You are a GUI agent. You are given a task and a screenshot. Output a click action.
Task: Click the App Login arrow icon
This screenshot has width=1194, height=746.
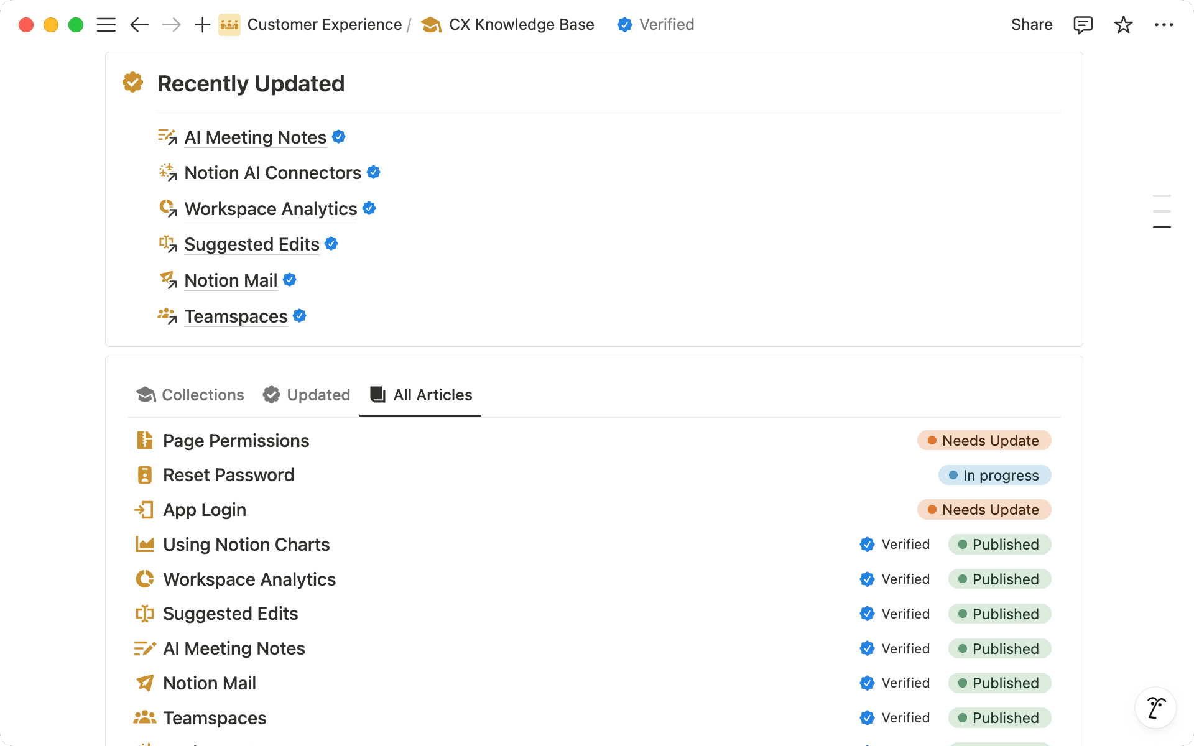145,510
